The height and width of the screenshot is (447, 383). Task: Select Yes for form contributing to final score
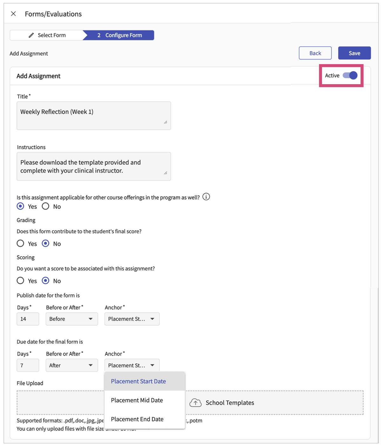[20, 244]
